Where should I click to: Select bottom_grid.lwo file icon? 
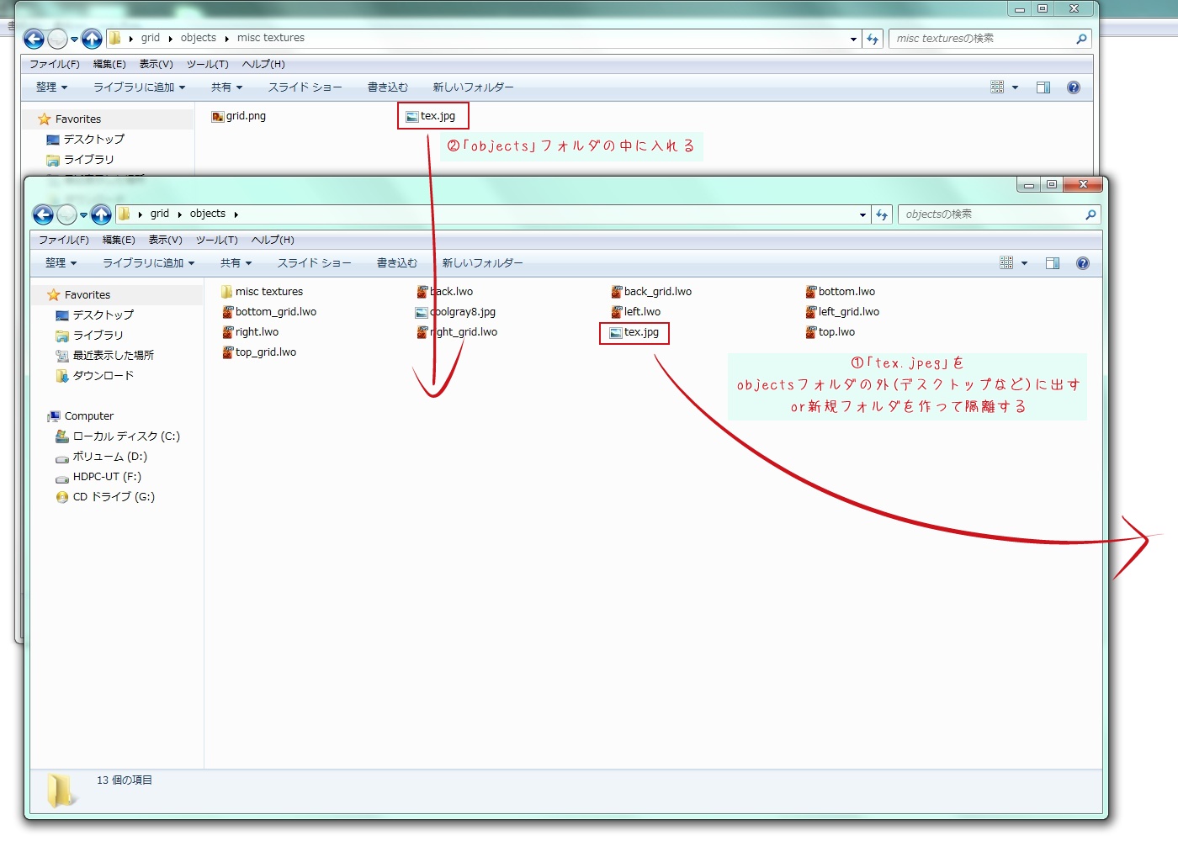coord(228,312)
